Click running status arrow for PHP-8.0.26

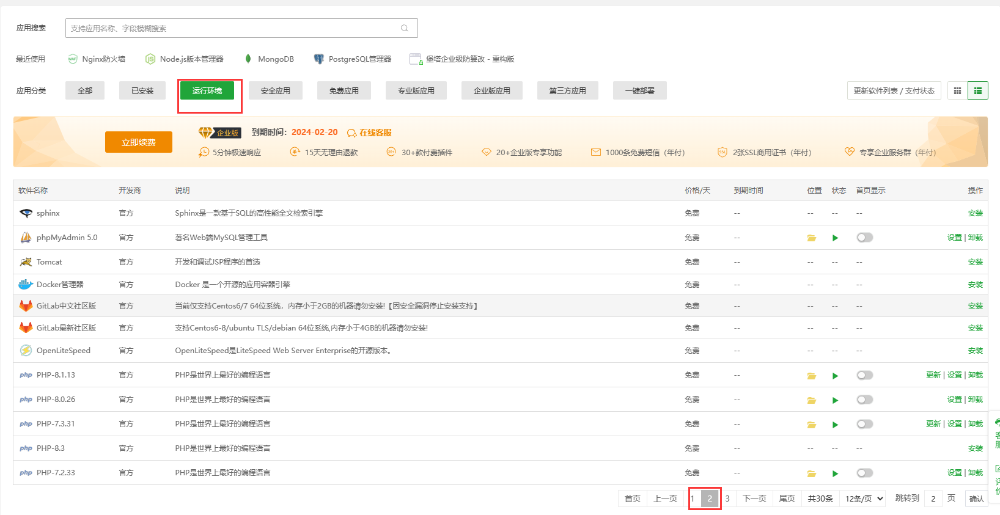coord(835,400)
